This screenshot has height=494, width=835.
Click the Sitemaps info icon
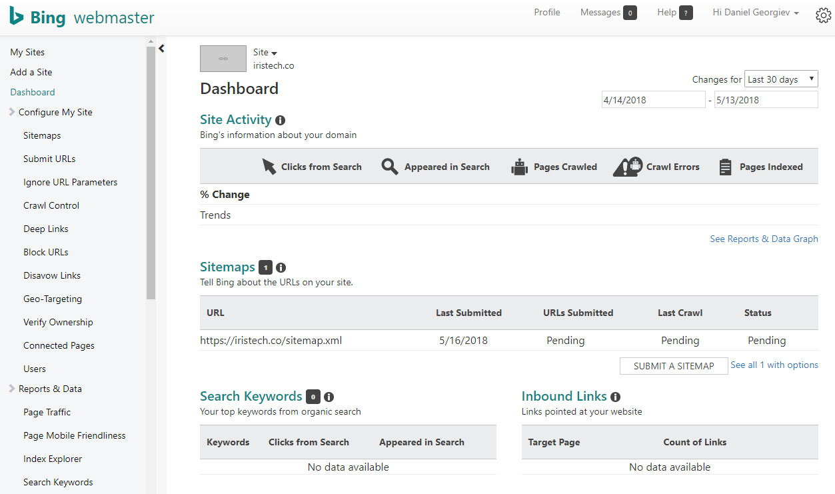pos(281,268)
